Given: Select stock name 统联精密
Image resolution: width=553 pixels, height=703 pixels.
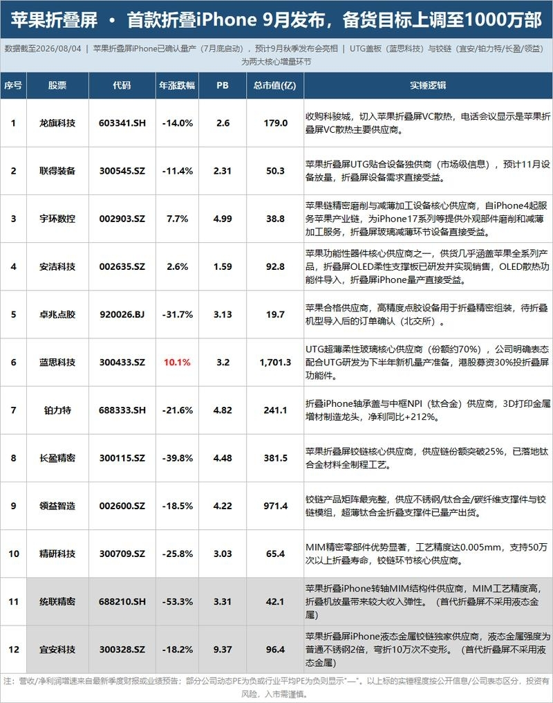Looking at the screenshot, I should click(57, 602).
